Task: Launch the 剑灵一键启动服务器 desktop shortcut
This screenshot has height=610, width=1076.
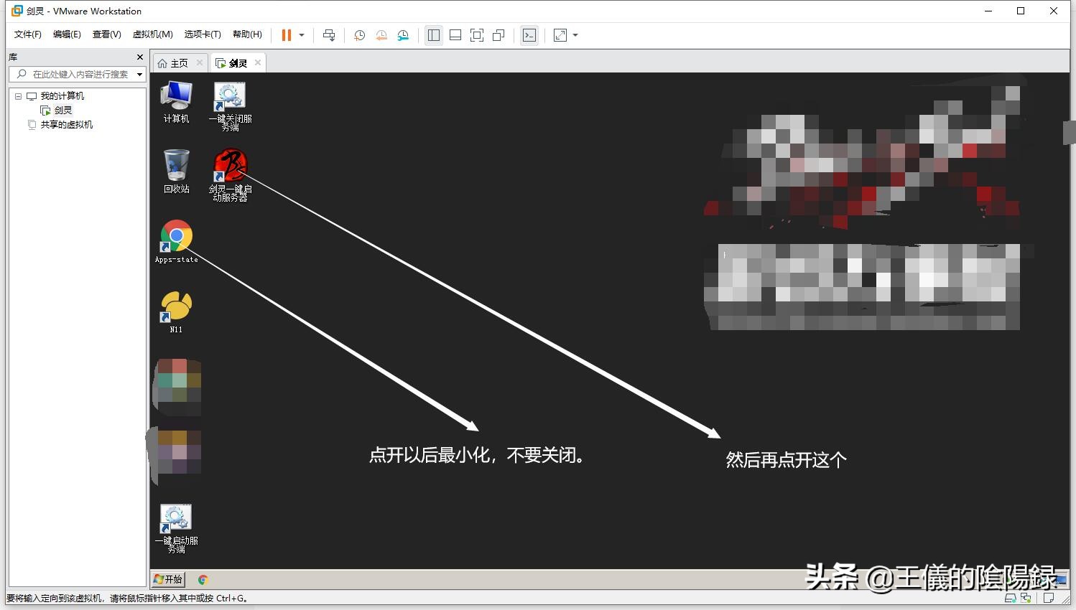Action: tap(230, 165)
